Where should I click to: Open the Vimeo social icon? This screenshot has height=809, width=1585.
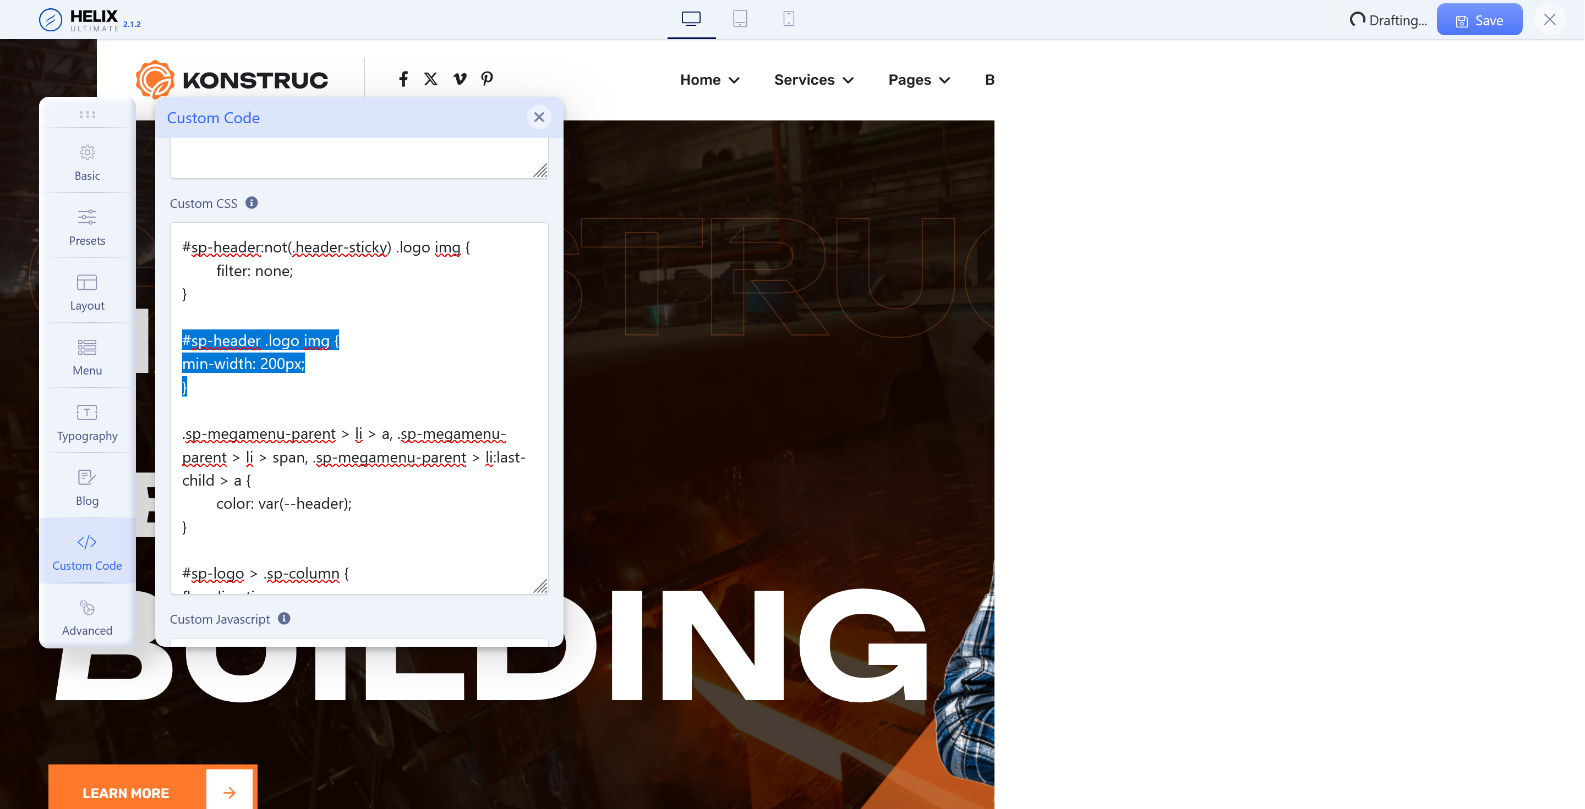tap(460, 79)
